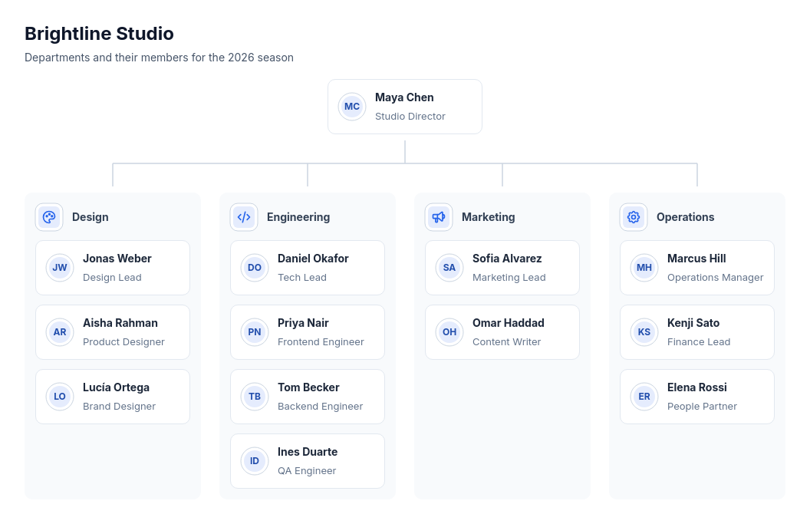Click the Finance Lead role text
The height and width of the screenshot is (524, 810).
point(699,342)
